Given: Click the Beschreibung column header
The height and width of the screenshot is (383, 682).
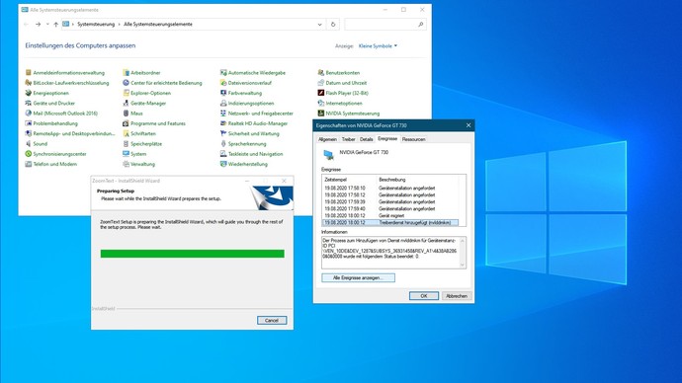Looking at the screenshot, I should [x=417, y=180].
